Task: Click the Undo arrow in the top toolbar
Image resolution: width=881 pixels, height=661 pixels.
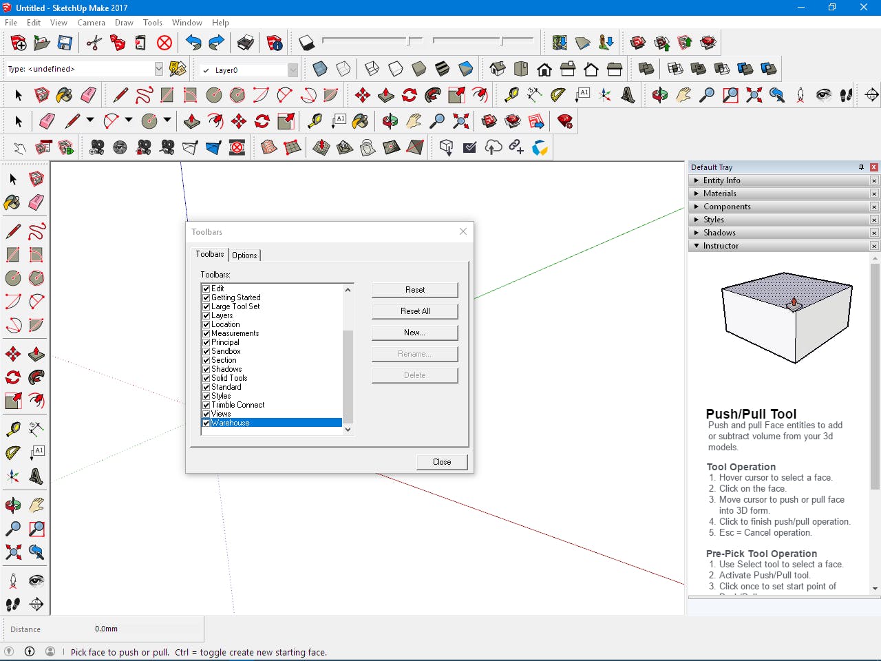Action: click(193, 43)
